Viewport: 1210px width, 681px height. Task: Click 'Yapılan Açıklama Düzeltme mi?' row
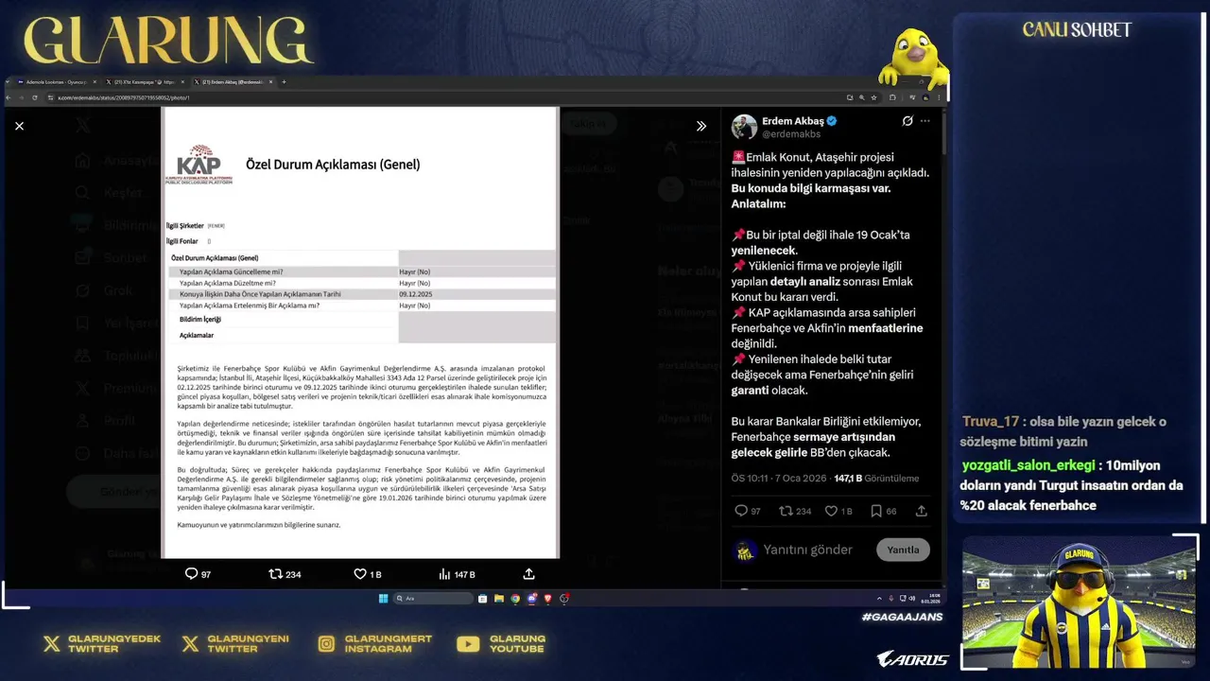pyautogui.click(x=362, y=283)
